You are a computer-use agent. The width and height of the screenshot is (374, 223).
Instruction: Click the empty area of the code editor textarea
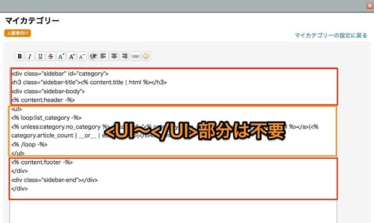tap(174, 211)
